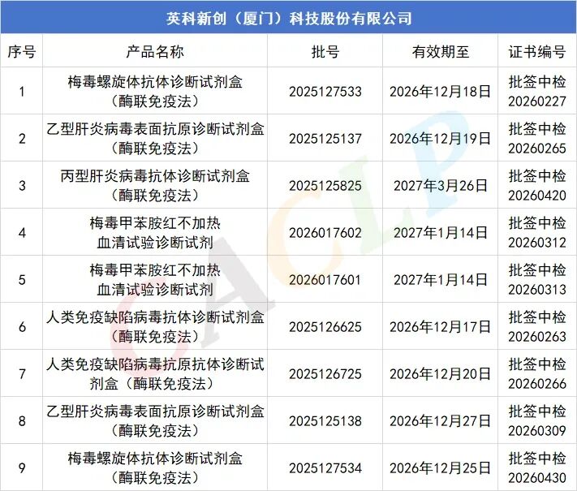Click expiry date 2027年1月14日 in row 4
The width and height of the screenshot is (577, 491).
(441, 233)
